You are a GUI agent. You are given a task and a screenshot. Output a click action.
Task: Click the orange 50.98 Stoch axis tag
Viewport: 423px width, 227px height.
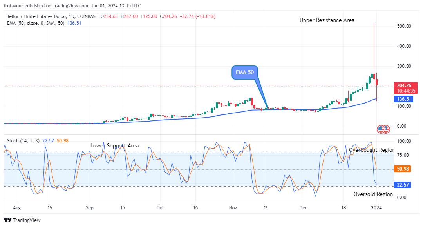[x=402, y=169]
